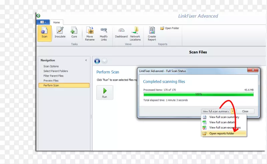Click Completed scanning files heading
267x164 pixels.
click(x=164, y=81)
